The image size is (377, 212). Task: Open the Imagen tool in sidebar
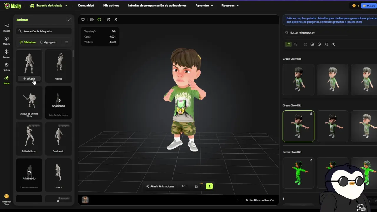(x=6, y=27)
